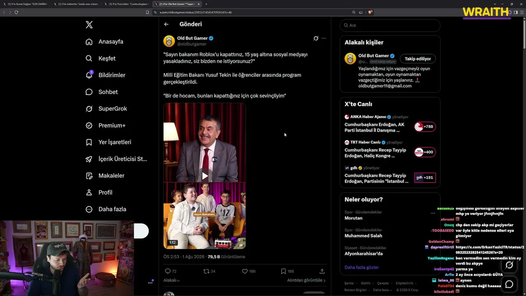Image resolution: width=526 pixels, height=296 pixels.
Task: Open the floating chat messages button
Action: coord(509,284)
